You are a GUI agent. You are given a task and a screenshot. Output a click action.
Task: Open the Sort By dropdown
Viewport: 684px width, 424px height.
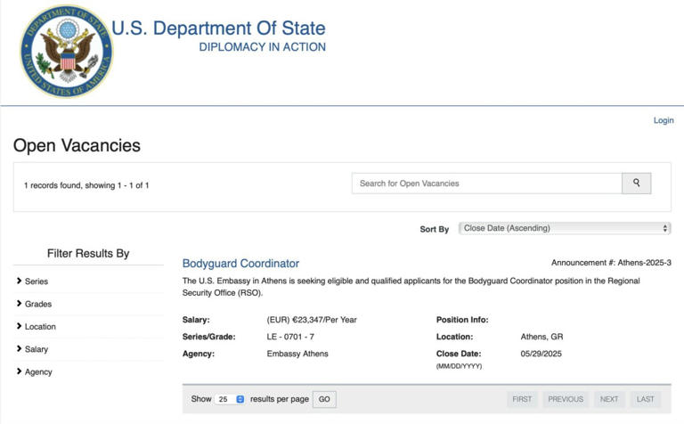[565, 229]
